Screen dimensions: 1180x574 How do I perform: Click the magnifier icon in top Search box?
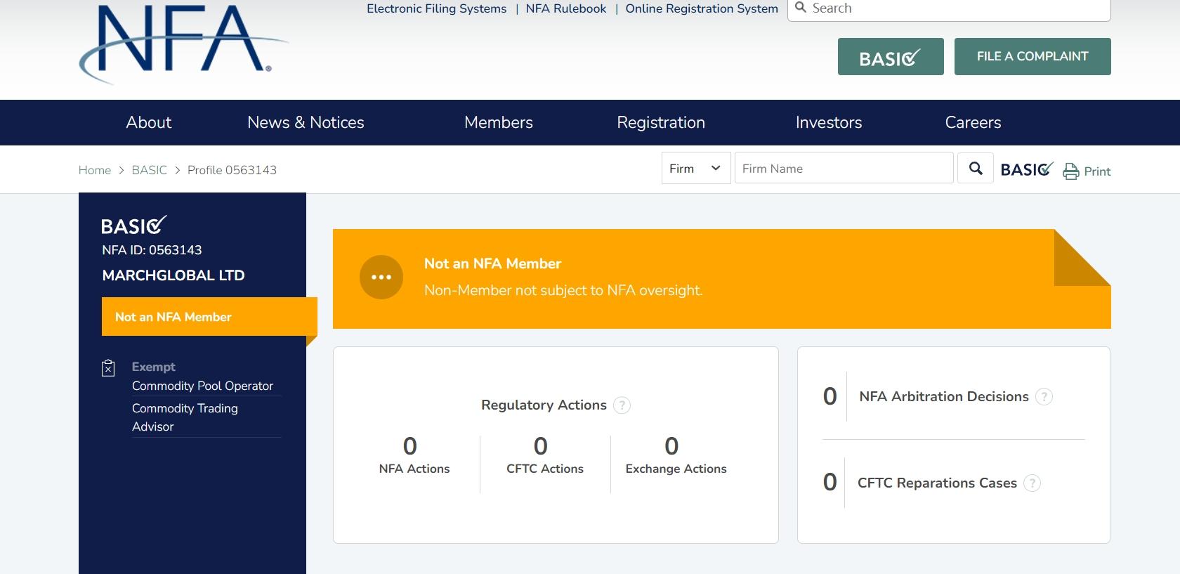click(801, 8)
